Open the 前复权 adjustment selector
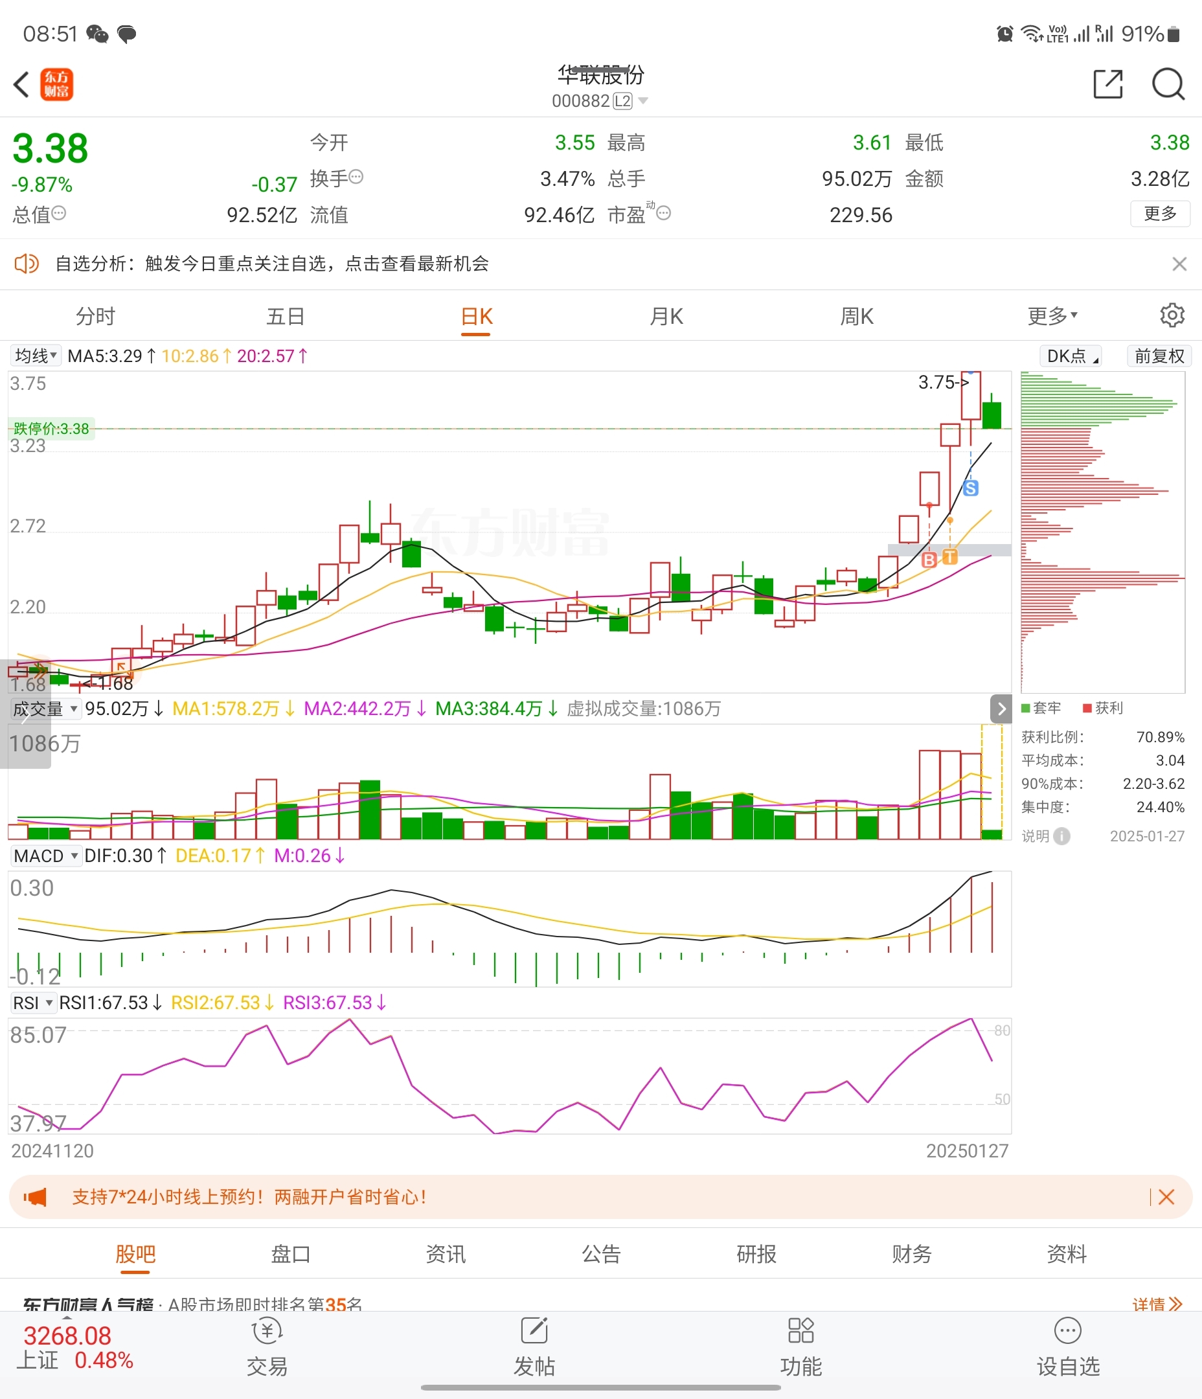 point(1159,356)
